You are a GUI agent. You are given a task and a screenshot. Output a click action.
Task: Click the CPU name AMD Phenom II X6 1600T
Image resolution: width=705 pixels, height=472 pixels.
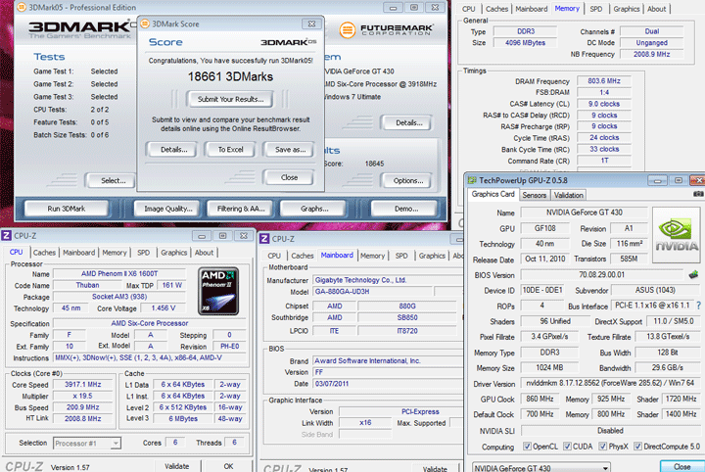(119, 273)
